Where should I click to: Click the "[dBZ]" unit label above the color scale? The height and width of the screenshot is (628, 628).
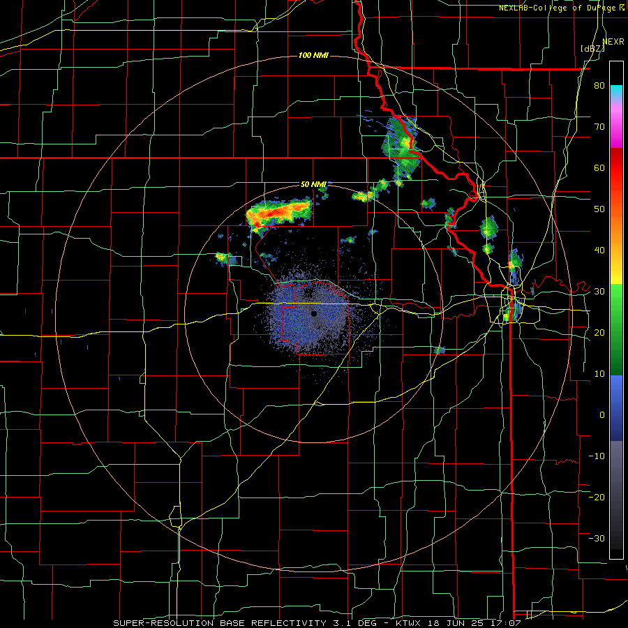592,49
